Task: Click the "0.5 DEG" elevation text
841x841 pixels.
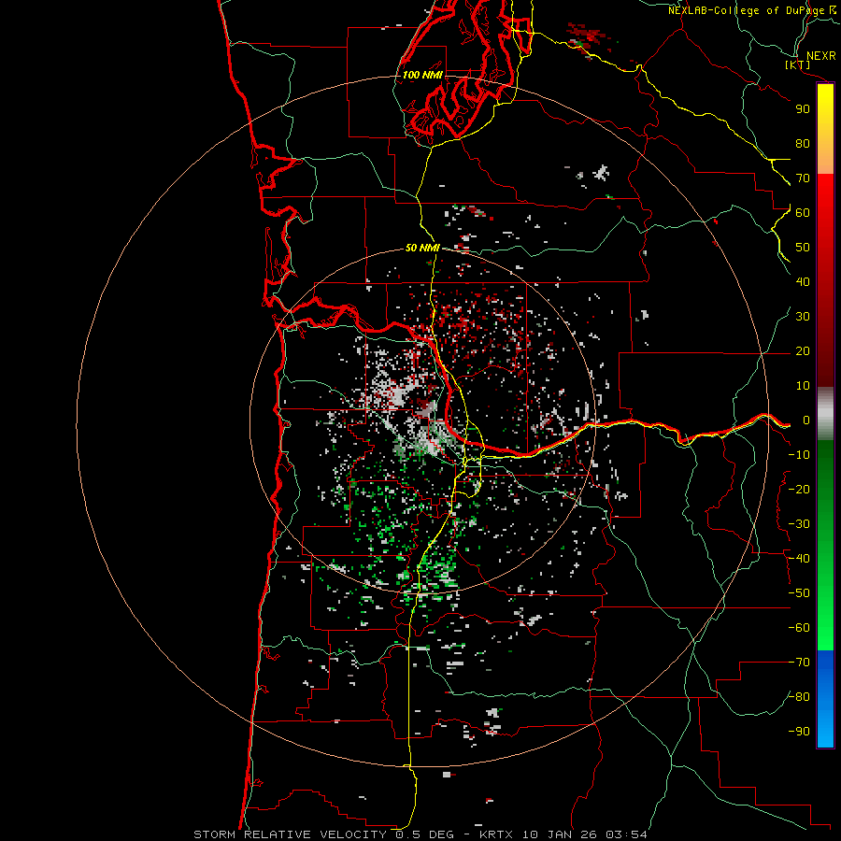Action: pos(424,834)
